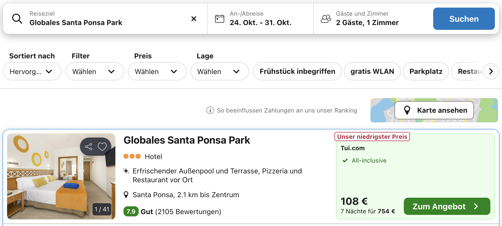The height and width of the screenshot is (226, 502).
Task: Share the hotel via share icon
Action: [x=89, y=147]
